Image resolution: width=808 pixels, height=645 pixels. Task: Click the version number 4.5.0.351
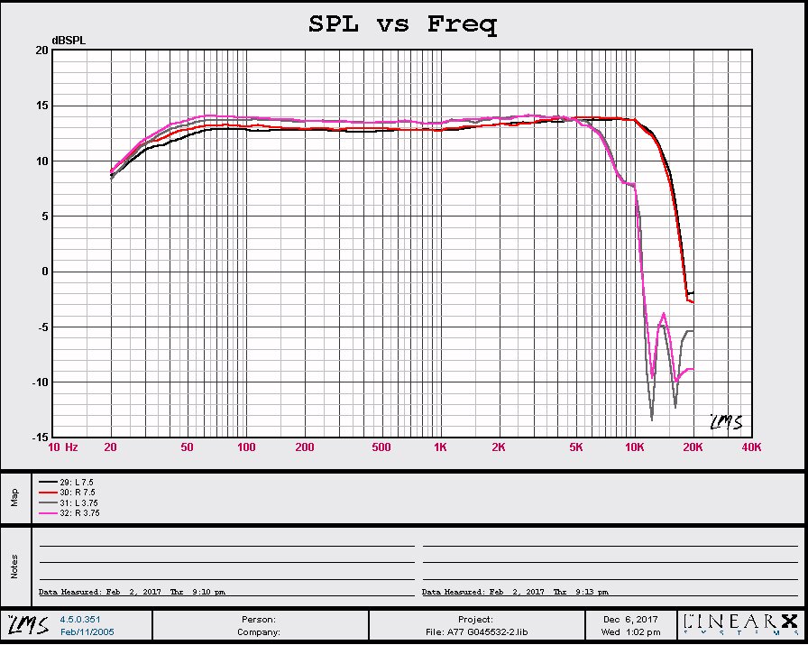tap(79, 620)
